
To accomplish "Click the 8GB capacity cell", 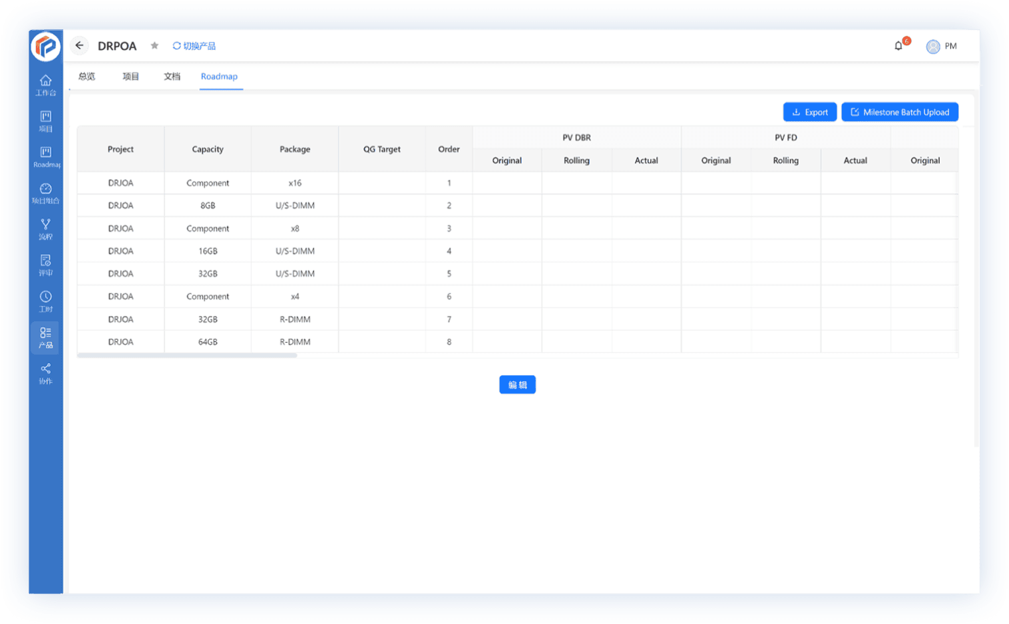I will tap(208, 206).
